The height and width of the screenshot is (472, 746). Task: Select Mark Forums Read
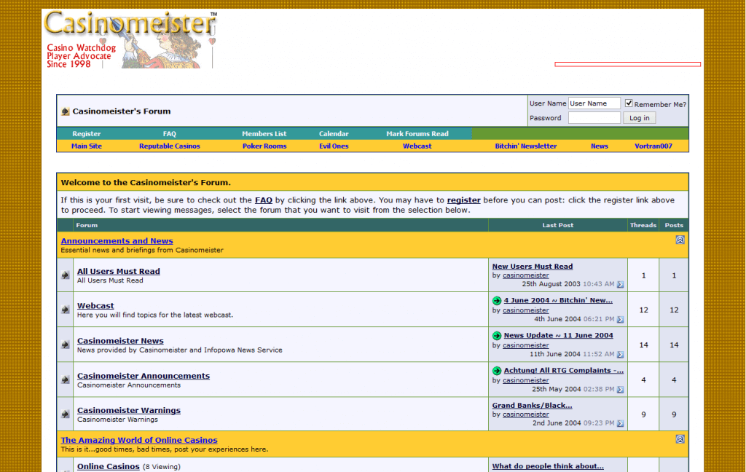417,134
